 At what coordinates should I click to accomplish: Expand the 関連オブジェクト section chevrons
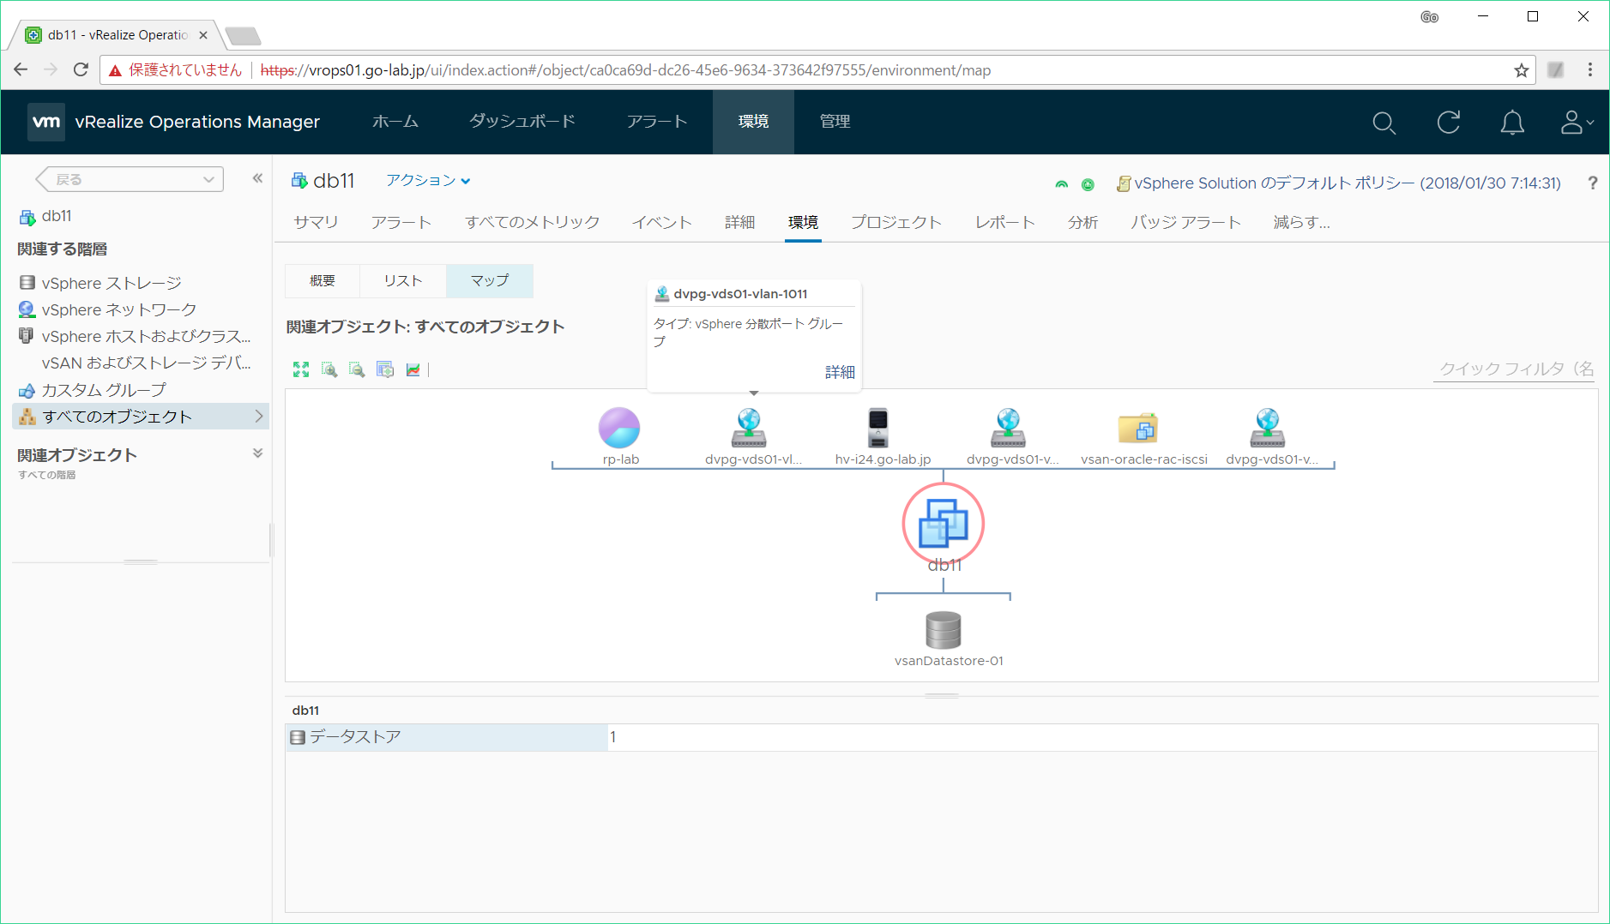point(257,453)
